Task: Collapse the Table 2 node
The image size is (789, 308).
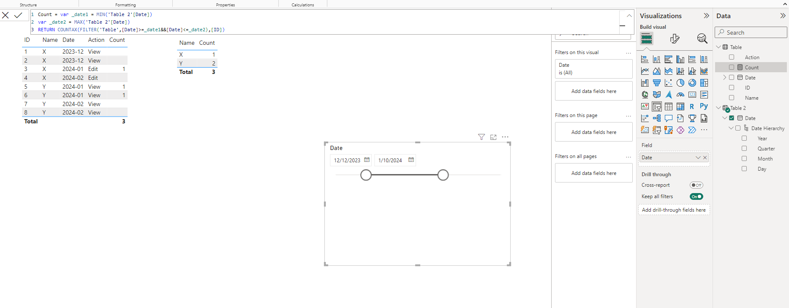Action: (718, 108)
